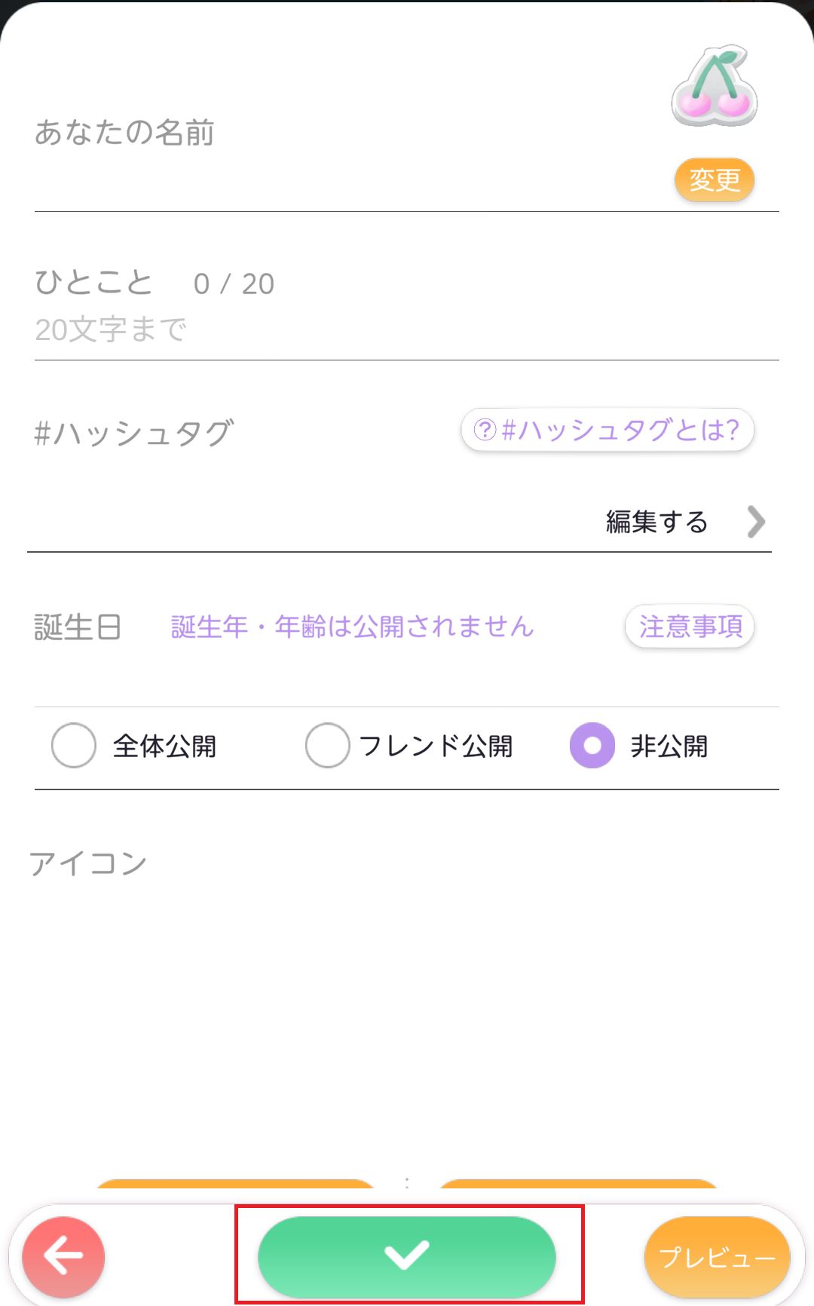Click the 誕生日 birthday label
This screenshot has width=814, height=1306.
(78, 627)
